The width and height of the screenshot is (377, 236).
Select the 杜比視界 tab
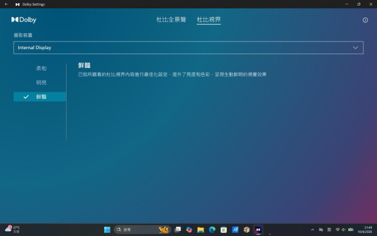(209, 20)
